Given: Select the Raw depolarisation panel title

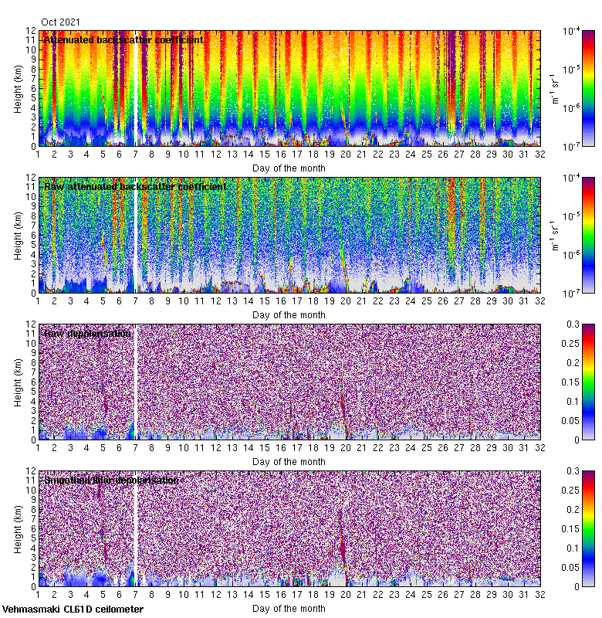Looking at the screenshot, I should [x=87, y=333].
